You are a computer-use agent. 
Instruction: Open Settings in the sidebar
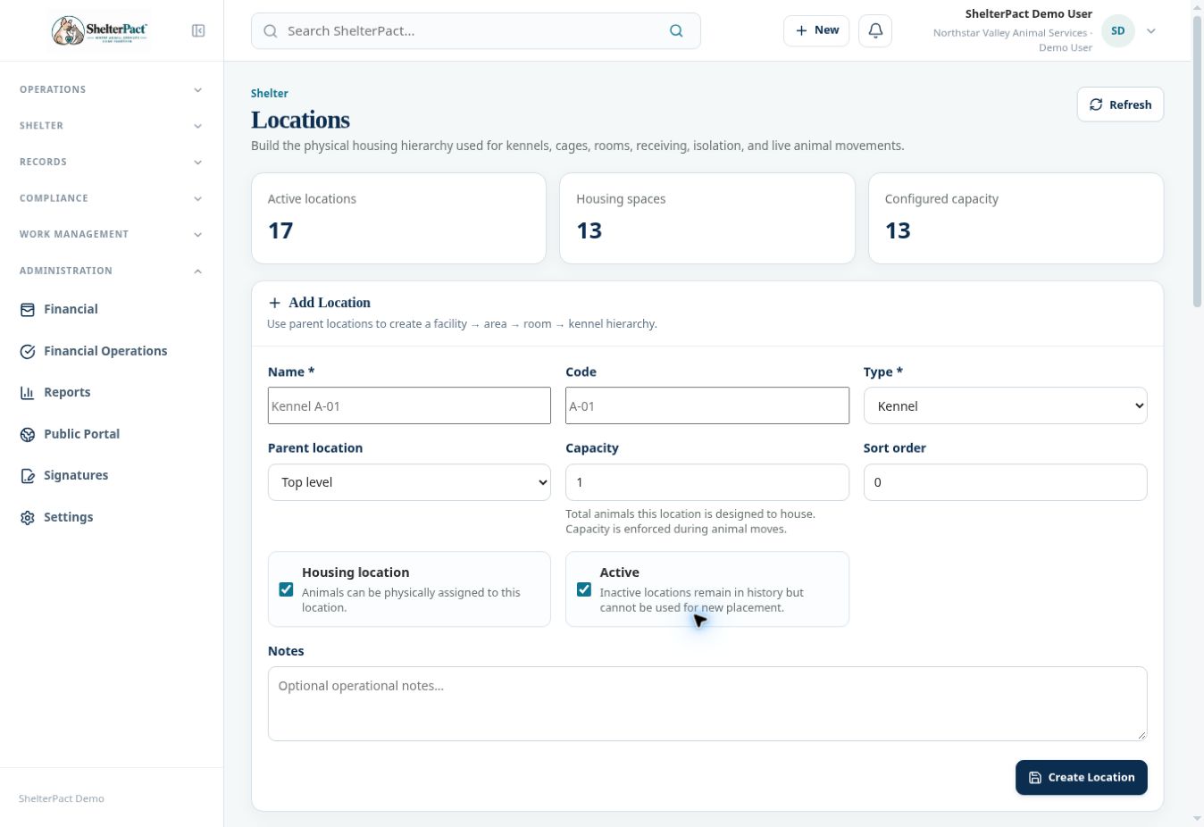pos(112,517)
